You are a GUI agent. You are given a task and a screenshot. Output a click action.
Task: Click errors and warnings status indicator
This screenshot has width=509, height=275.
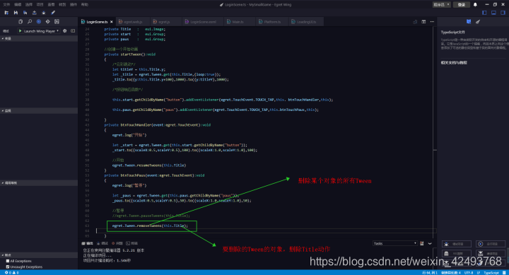(11, 273)
